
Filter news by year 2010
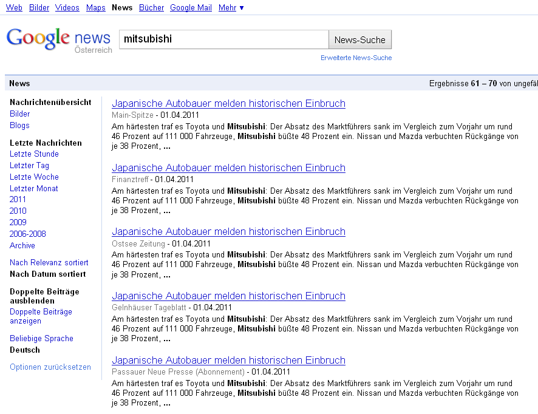pos(18,211)
